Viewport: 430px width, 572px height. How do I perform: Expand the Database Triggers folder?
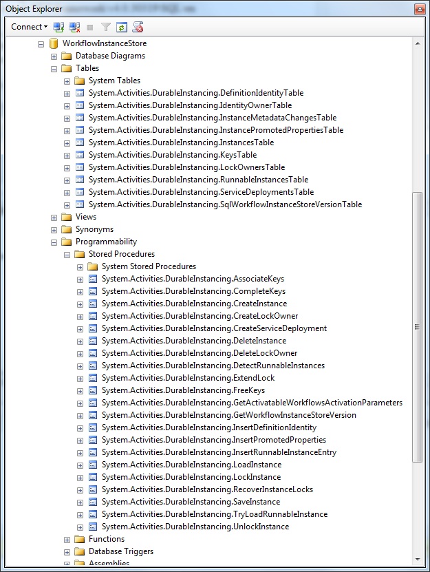coord(67,552)
